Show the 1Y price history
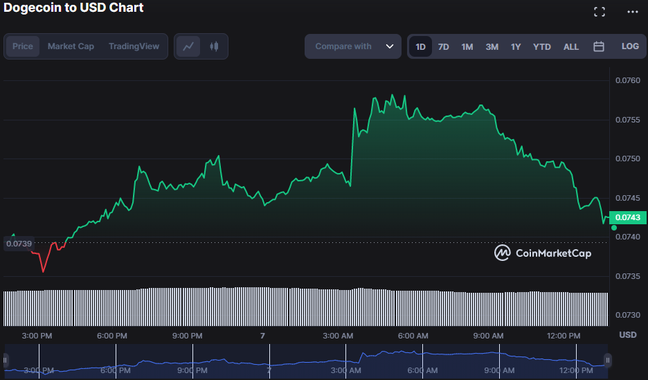648x380 pixels. click(516, 46)
